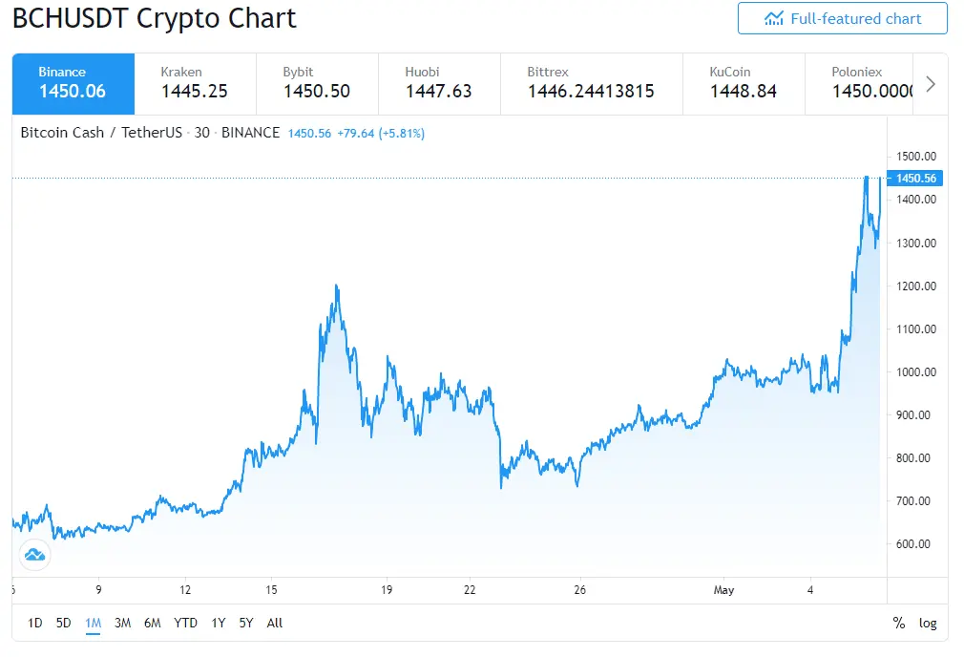
Task: Click the 1450.56 current price label
Action: click(x=914, y=179)
